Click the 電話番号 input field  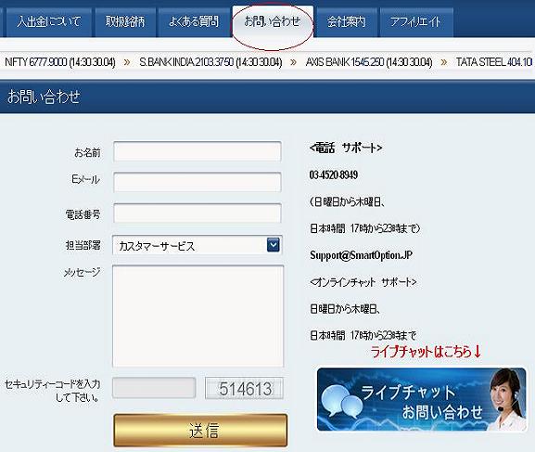(x=197, y=213)
